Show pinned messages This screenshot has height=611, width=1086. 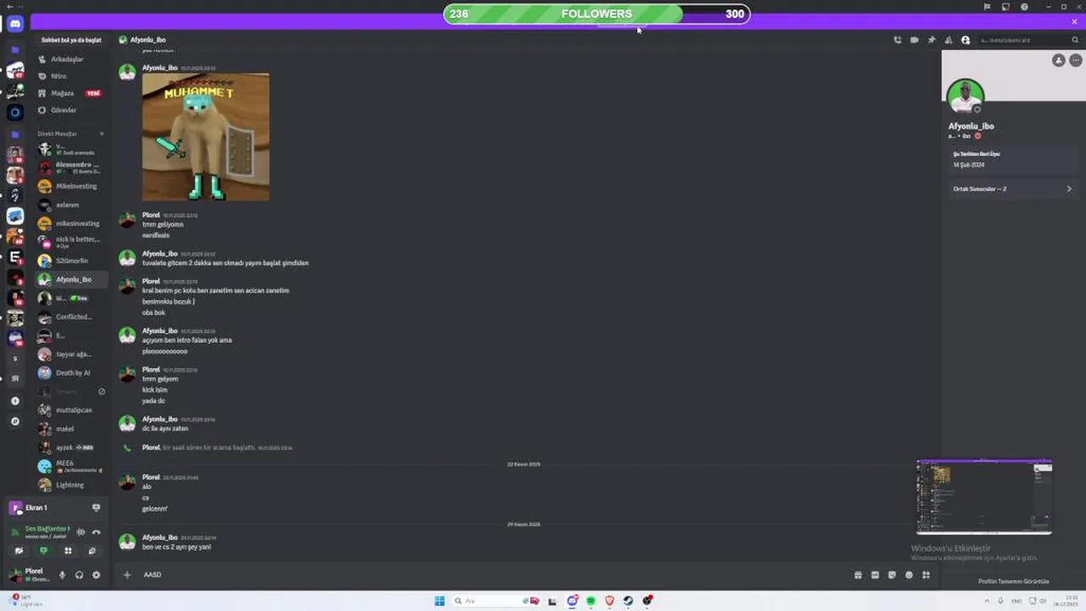[932, 40]
